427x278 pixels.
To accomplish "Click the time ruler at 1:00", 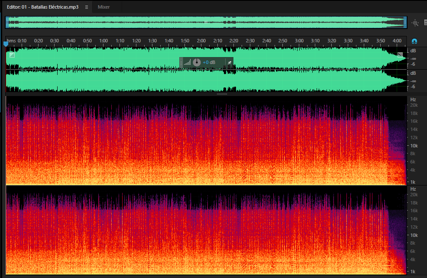I will point(104,41).
